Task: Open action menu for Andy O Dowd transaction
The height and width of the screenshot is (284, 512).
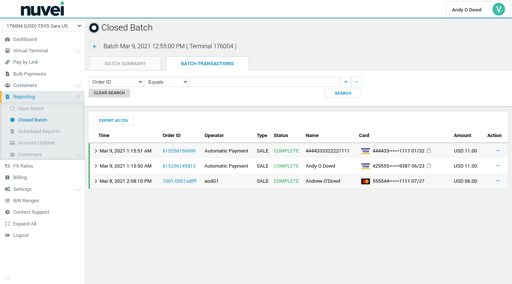Action: coord(498,166)
